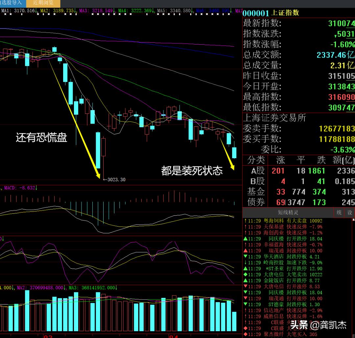Click the 委比 value -3.63%
The height and width of the screenshot is (338, 355).
point(342,150)
